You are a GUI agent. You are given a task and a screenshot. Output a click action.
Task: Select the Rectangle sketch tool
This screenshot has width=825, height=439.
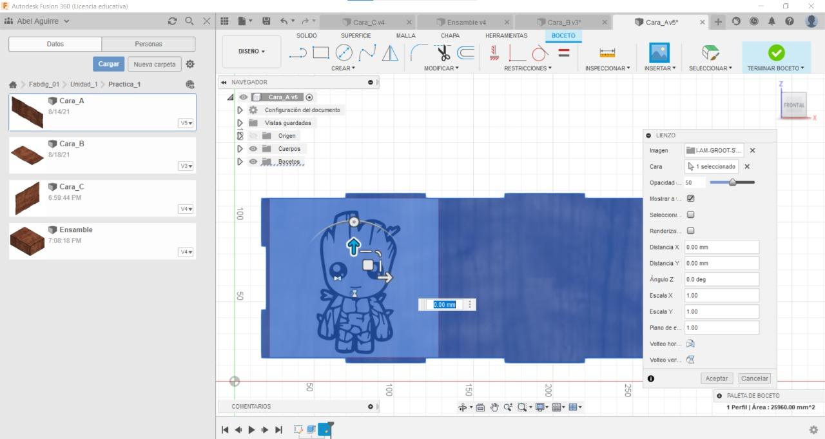321,53
